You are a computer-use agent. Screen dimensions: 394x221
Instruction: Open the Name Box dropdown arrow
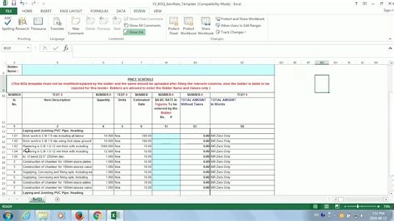tap(28, 48)
